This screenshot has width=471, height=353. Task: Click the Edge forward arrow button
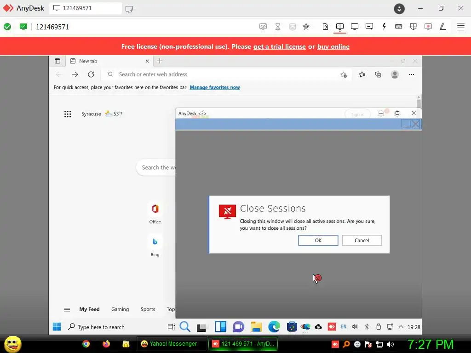[x=75, y=74]
